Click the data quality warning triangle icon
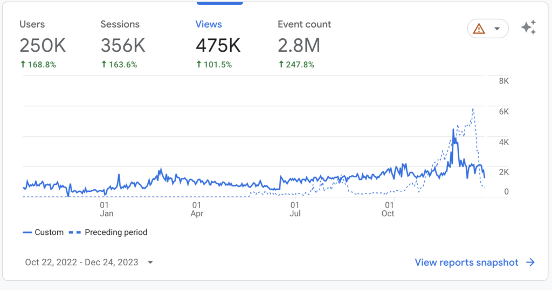The image size is (552, 290). coord(479,29)
